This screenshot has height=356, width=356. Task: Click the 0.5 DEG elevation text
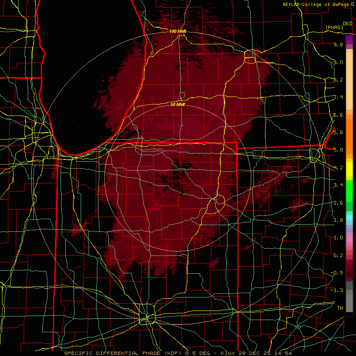[197, 353]
